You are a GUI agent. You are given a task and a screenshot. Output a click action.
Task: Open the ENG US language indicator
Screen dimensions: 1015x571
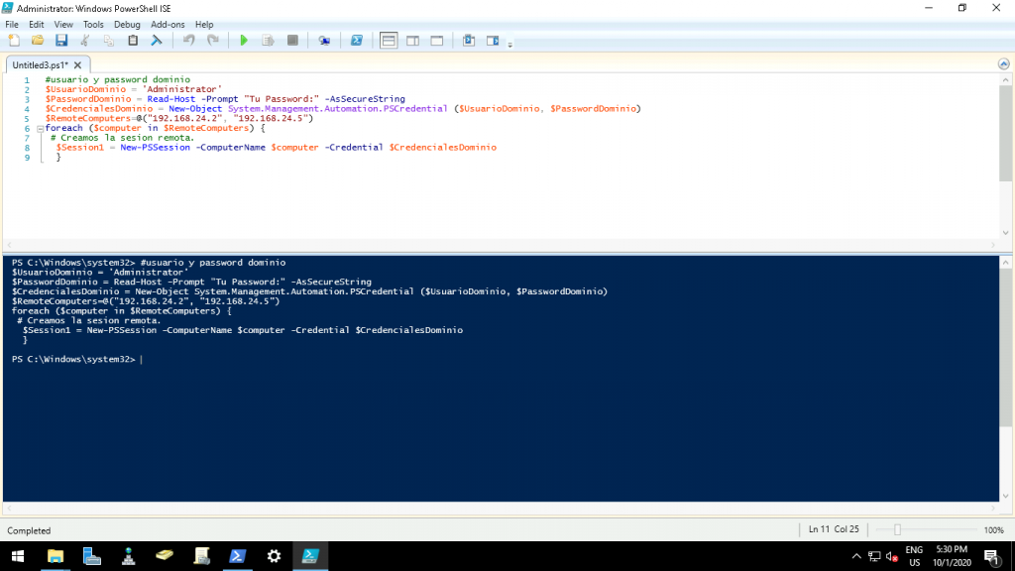914,556
